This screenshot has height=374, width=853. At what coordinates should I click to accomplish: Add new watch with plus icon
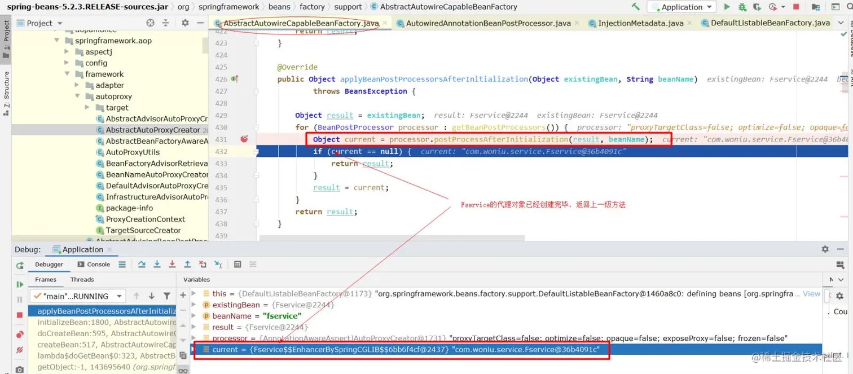[183, 295]
